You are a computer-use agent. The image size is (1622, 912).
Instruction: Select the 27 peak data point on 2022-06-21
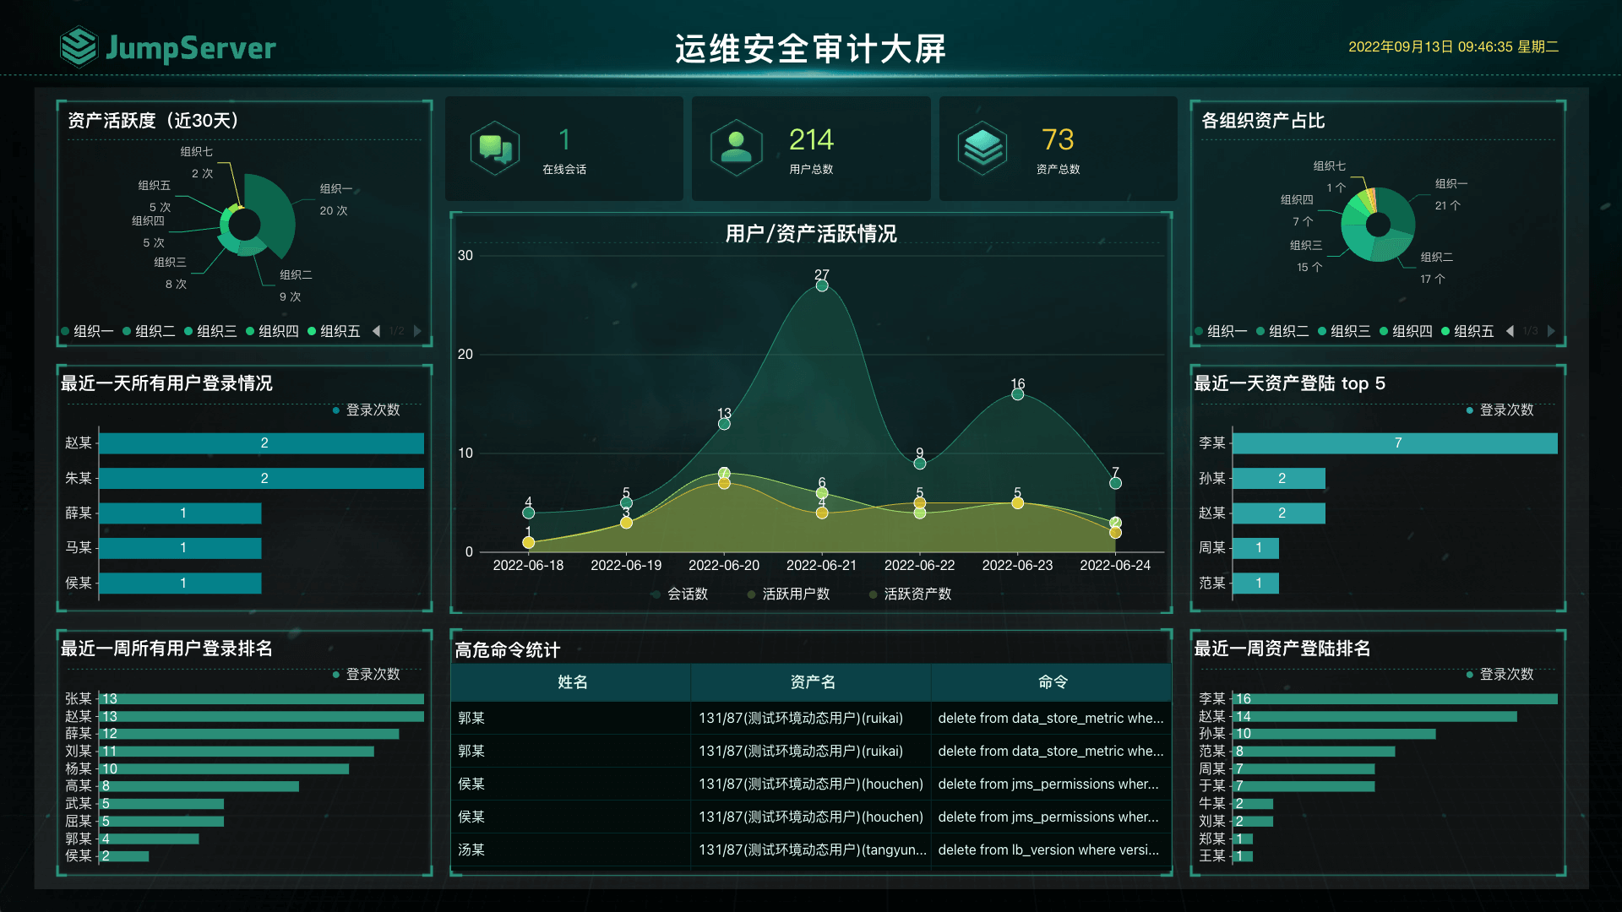pyautogui.click(x=822, y=285)
